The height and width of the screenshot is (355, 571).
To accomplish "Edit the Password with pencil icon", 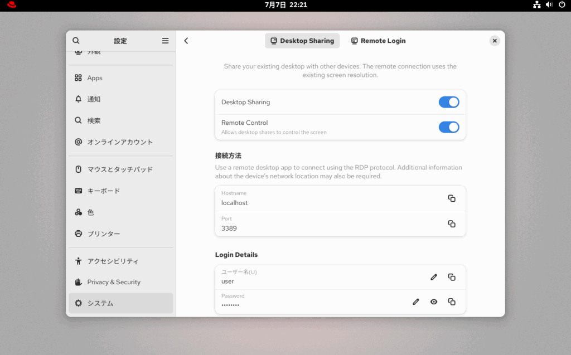I will (415, 301).
